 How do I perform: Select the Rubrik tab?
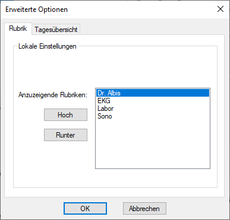click(x=18, y=28)
